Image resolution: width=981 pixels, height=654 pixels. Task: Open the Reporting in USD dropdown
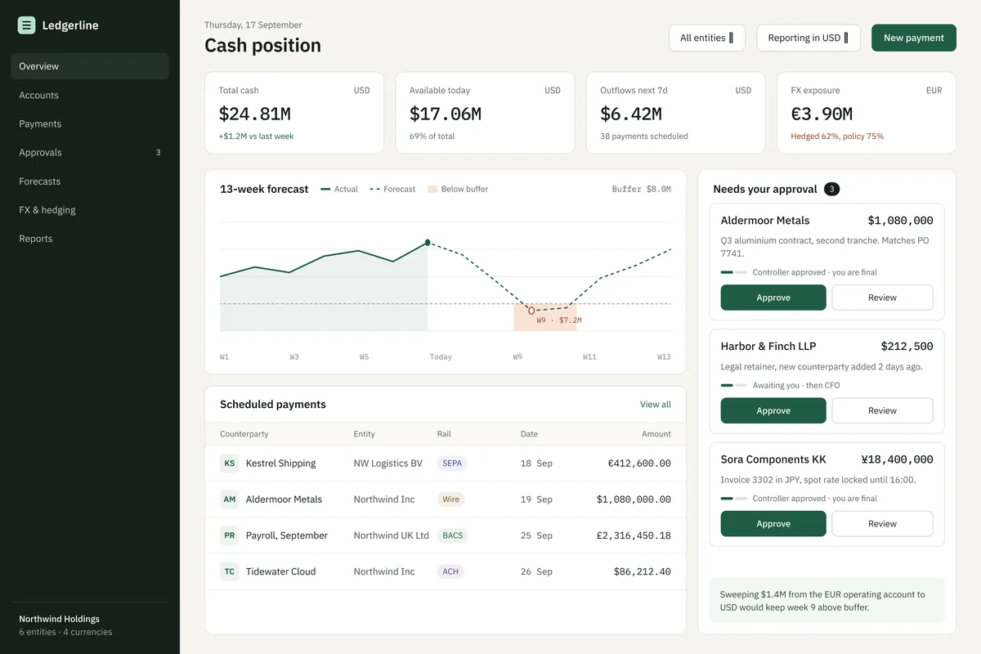(x=809, y=38)
